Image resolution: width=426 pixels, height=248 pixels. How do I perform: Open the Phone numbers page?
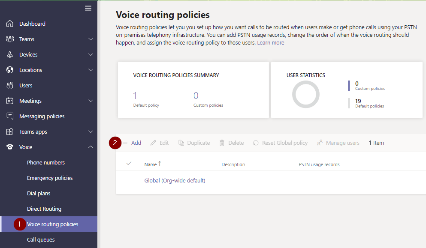point(46,162)
